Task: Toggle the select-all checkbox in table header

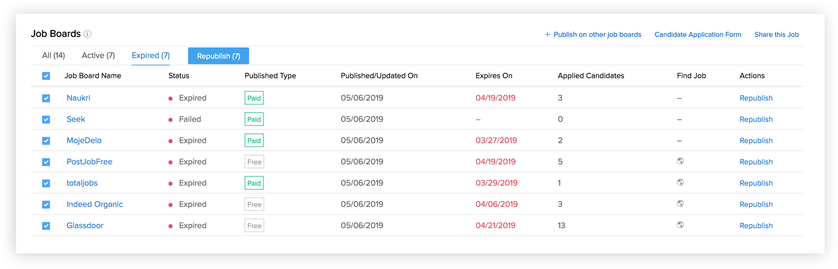Action: coord(46,76)
